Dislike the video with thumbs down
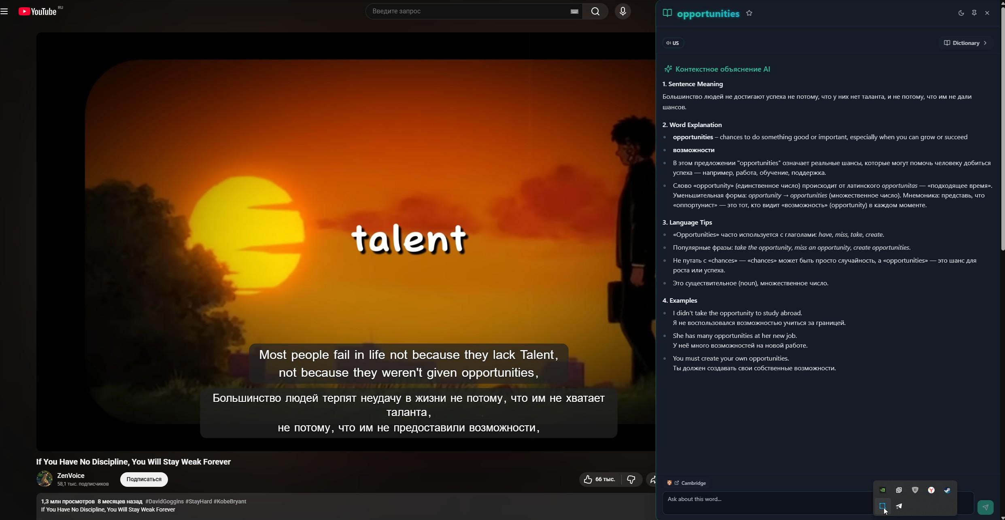The width and height of the screenshot is (1005, 520). [631, 480]
